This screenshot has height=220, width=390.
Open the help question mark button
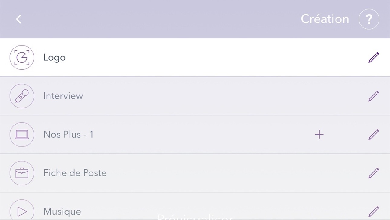[369, 19]
